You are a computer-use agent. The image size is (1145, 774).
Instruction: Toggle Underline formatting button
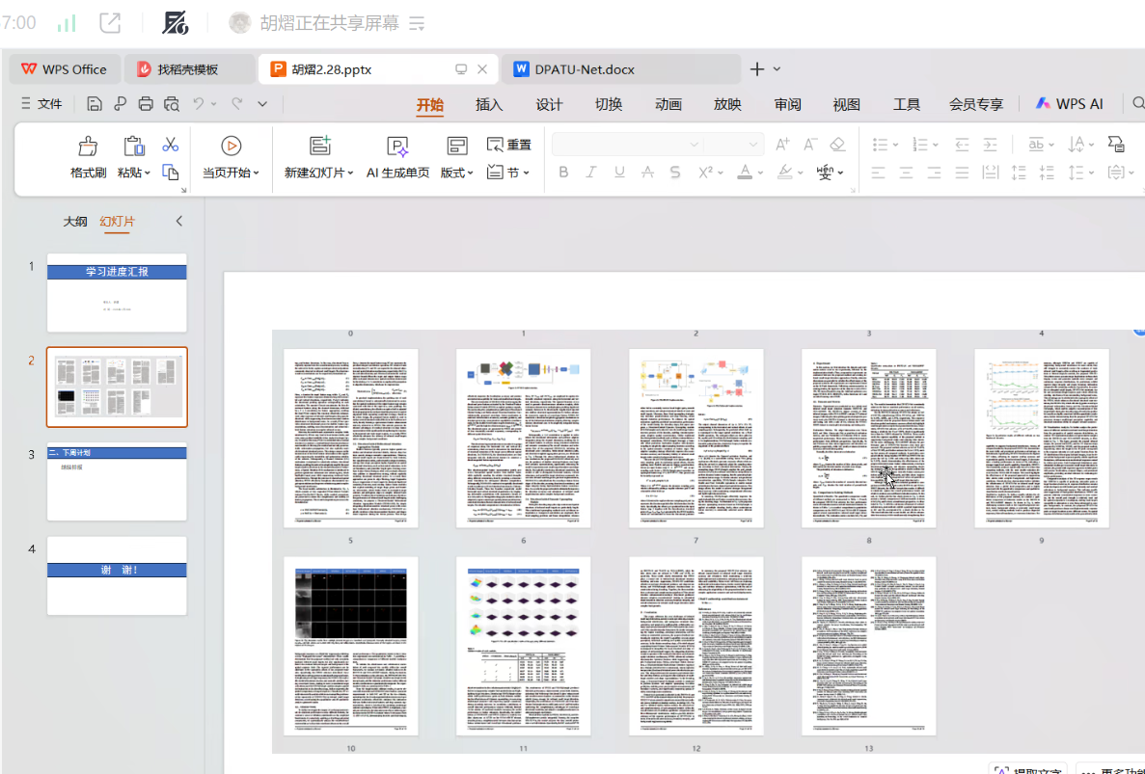click(619, 173)
